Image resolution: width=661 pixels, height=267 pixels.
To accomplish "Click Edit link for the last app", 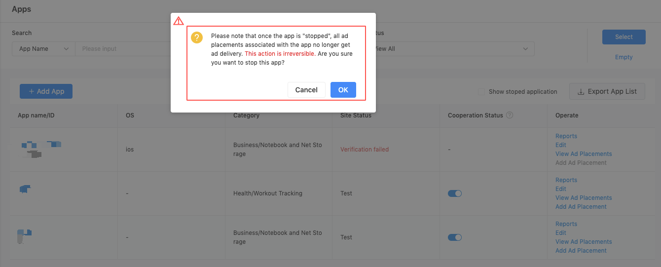I will [561, 233].
